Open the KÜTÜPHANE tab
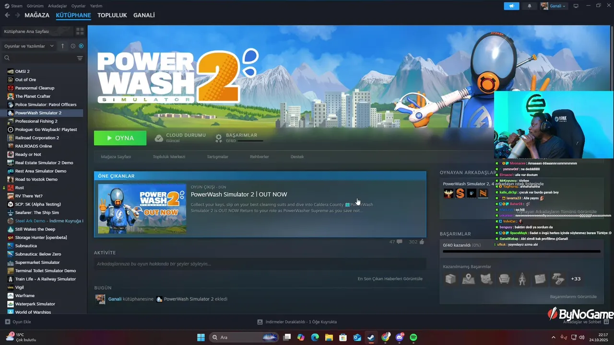 point(73,15)
